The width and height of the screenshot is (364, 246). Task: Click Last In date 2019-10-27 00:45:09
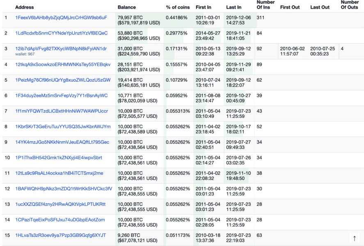click(238, 98)
